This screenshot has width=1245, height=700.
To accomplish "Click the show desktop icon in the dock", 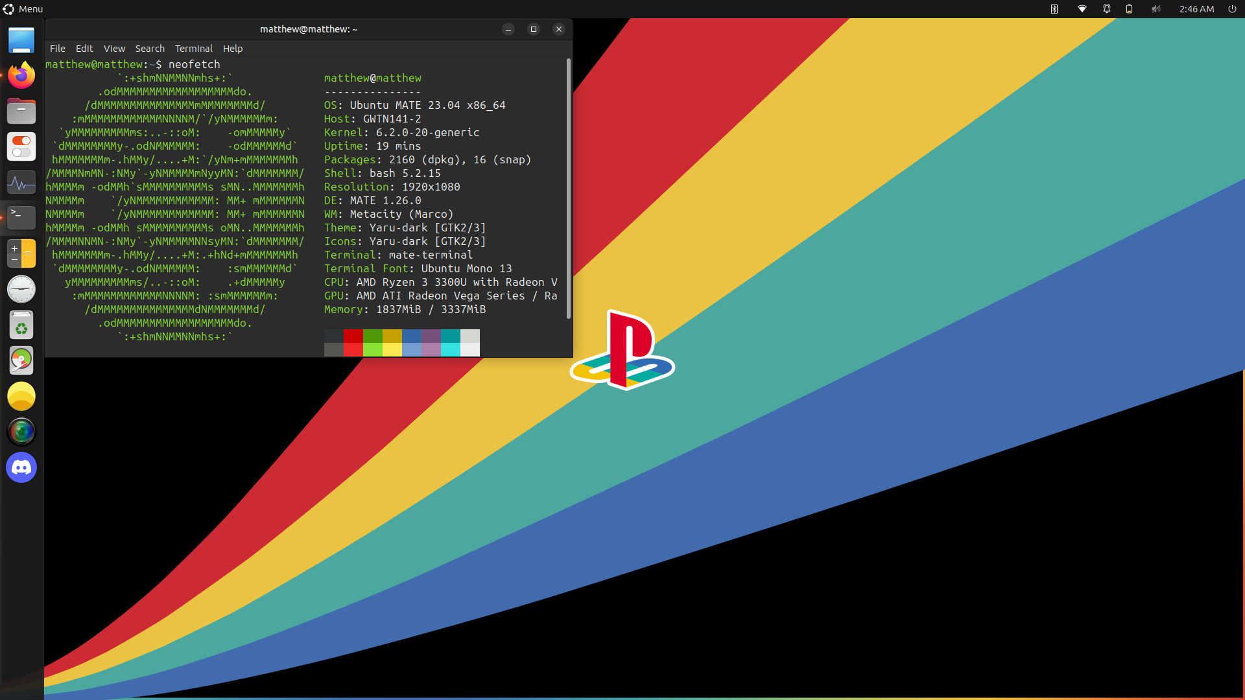I will click(x=21, y=40).
